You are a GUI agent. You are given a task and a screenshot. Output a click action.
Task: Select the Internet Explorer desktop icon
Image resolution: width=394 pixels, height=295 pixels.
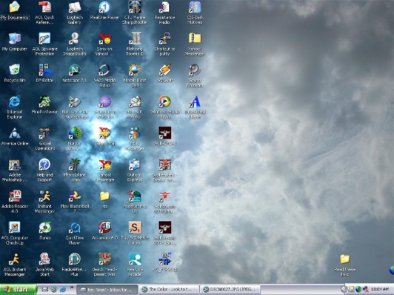pos(15,101)
